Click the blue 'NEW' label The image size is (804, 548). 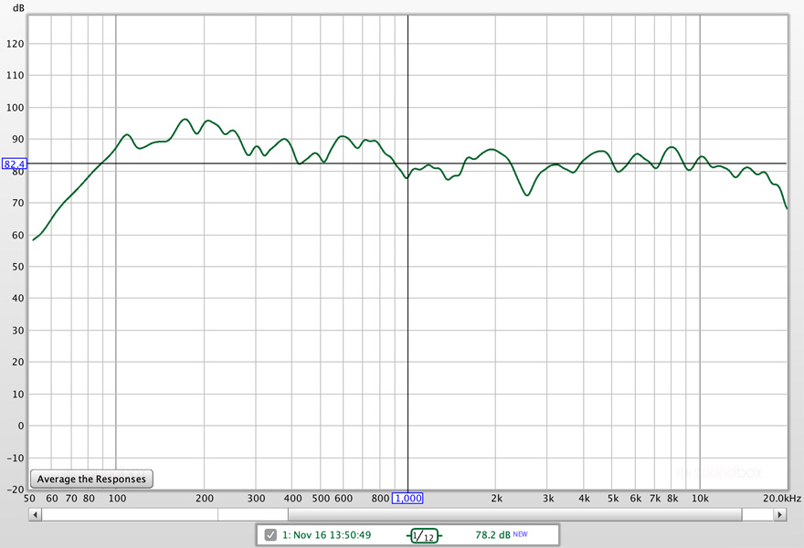point(521,532)
